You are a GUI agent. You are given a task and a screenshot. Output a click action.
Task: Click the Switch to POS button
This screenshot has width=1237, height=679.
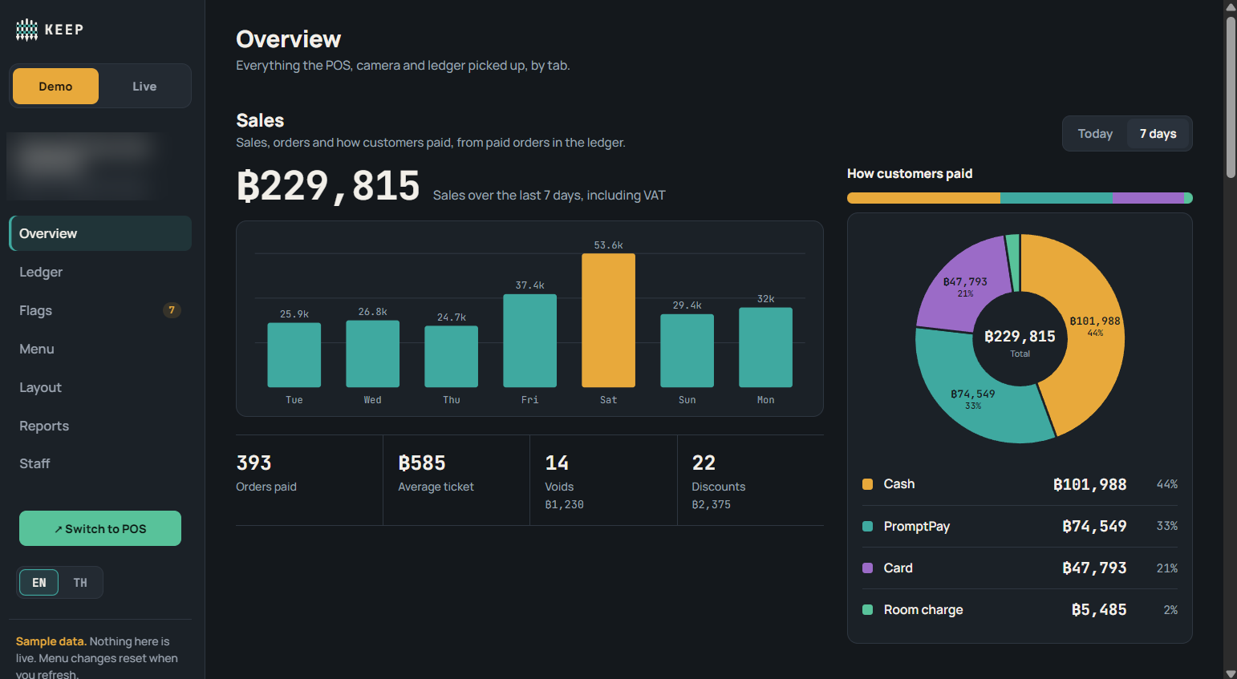[x=100, y=528]
